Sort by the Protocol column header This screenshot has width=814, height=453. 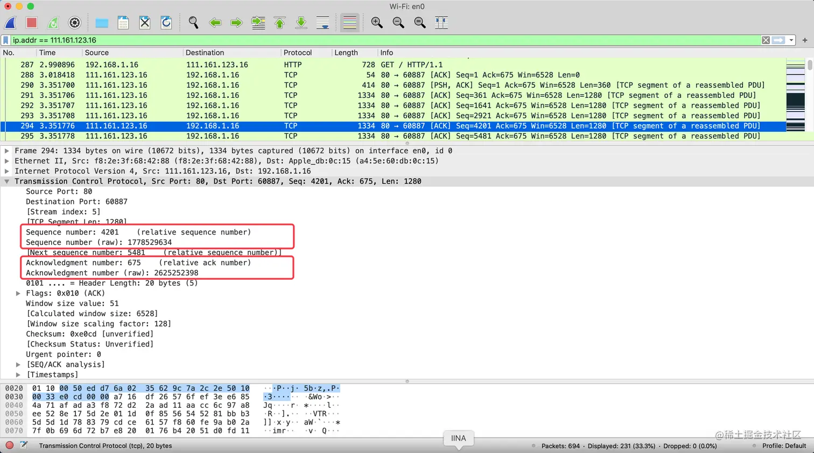point(306,53)
